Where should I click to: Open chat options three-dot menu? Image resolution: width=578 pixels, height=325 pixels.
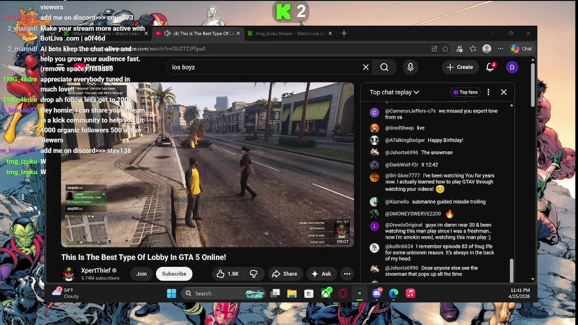click(x=488, y=92)
